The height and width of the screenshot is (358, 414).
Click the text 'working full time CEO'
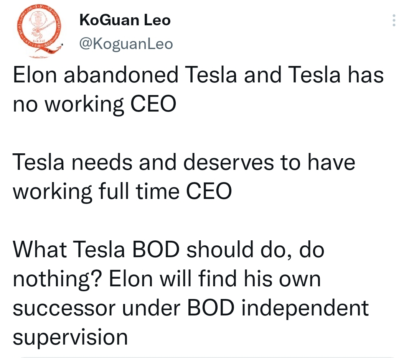tap(122, 191)
